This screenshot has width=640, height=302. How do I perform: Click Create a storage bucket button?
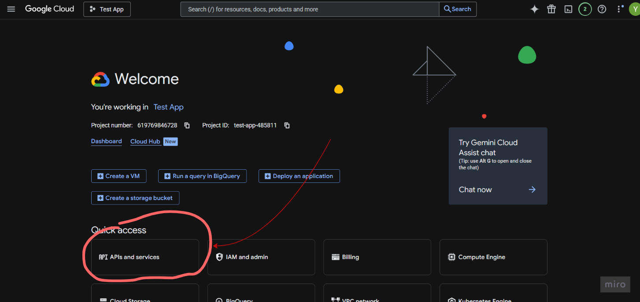(x=135, y=198)
